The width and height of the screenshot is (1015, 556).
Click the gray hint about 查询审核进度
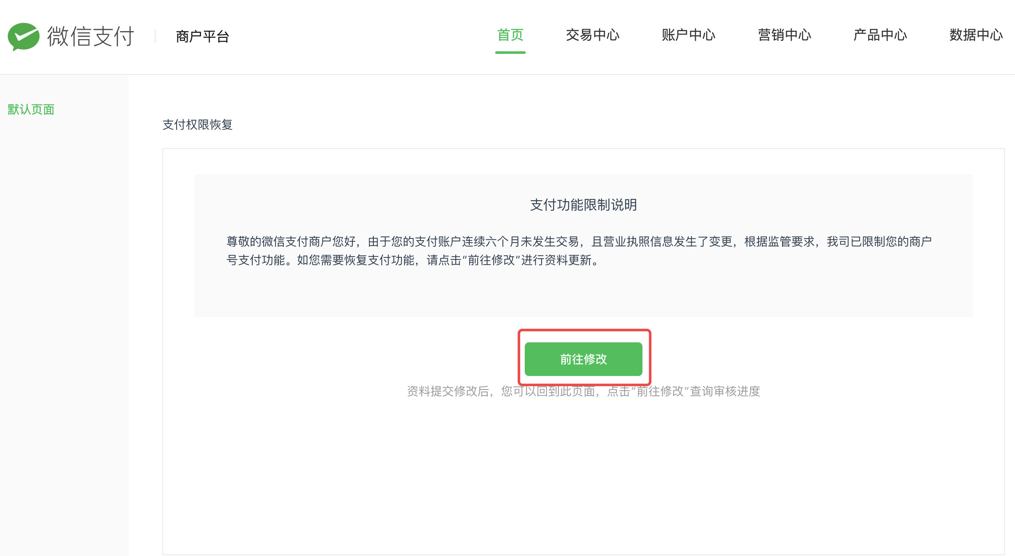pyautogui.click(x=583, y=392)
